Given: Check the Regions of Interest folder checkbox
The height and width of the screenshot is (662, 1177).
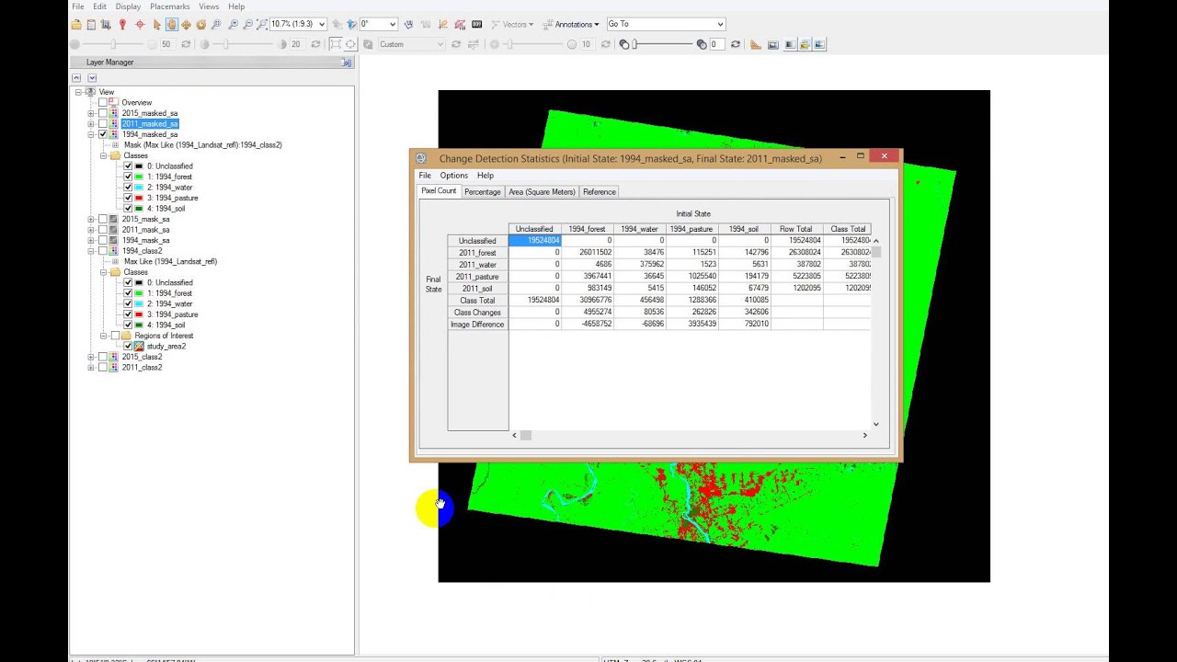Looking at the screenshot, I should tap(115, 336).
